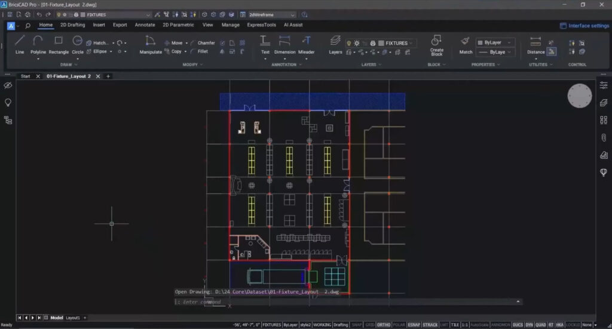This screenshot has width=612, height=329.
Task: Switch to Layout1 tab
Action: click(x=72, y=318)
